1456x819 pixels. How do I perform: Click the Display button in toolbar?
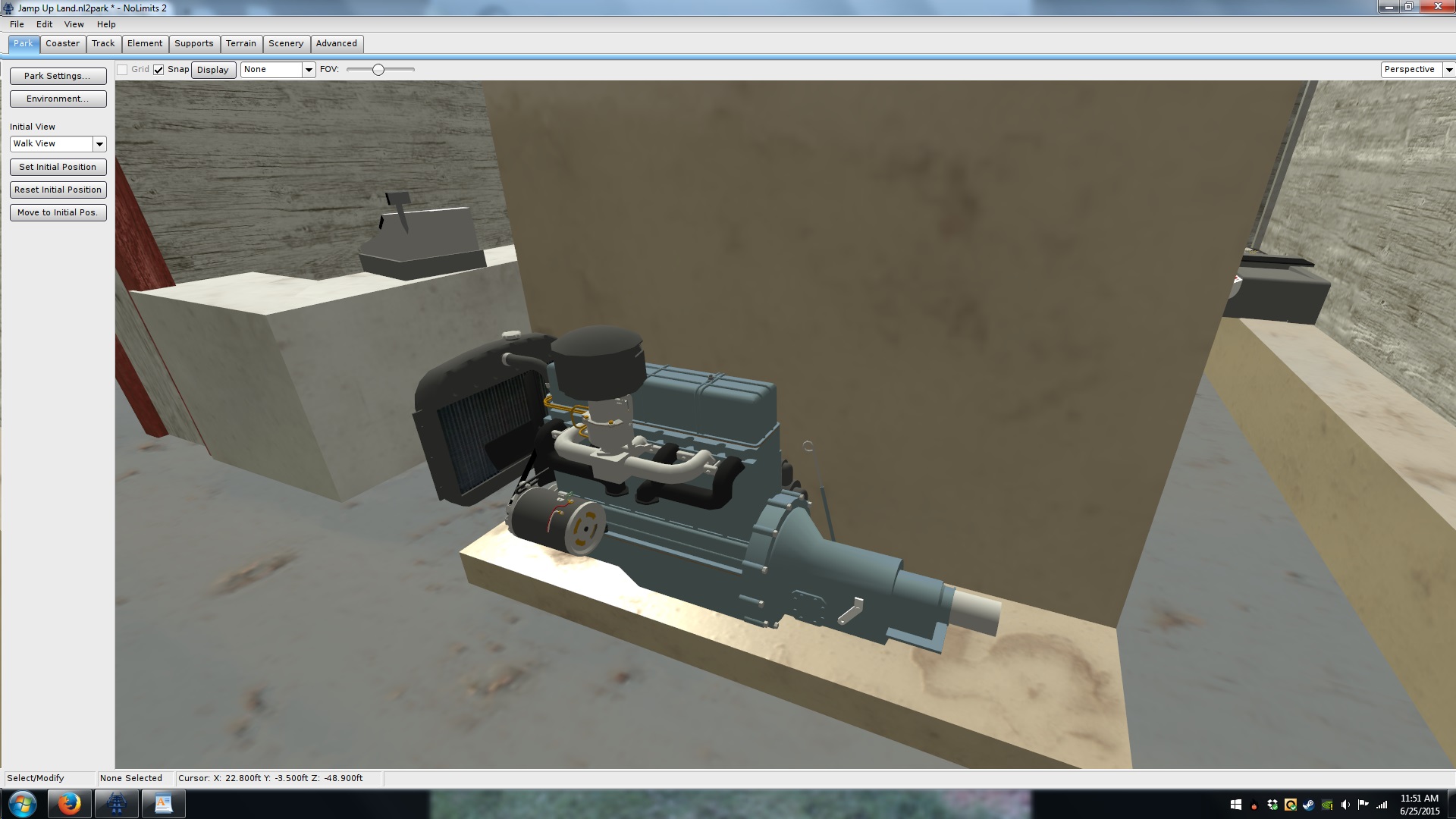(x=213, y=70)
